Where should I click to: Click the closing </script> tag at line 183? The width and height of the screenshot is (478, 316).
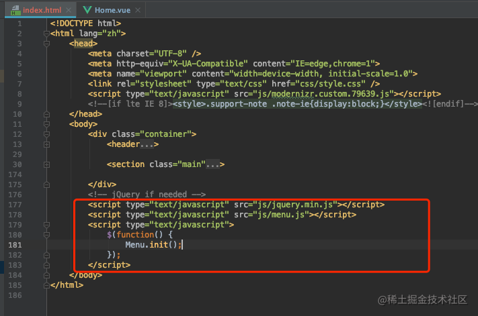point(109,265)
